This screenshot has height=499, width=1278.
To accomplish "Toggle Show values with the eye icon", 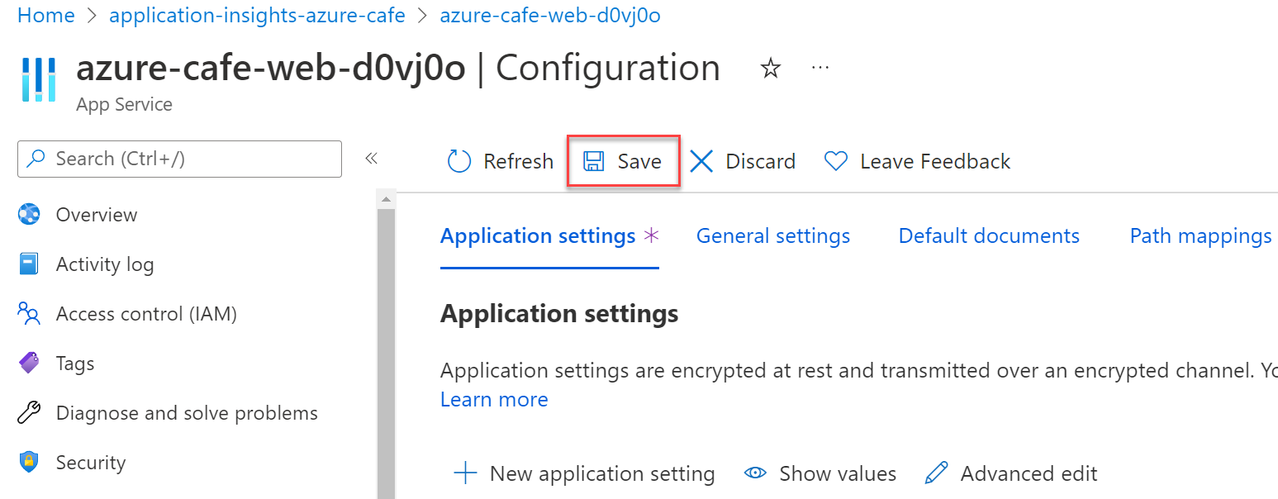I will 755,473.
